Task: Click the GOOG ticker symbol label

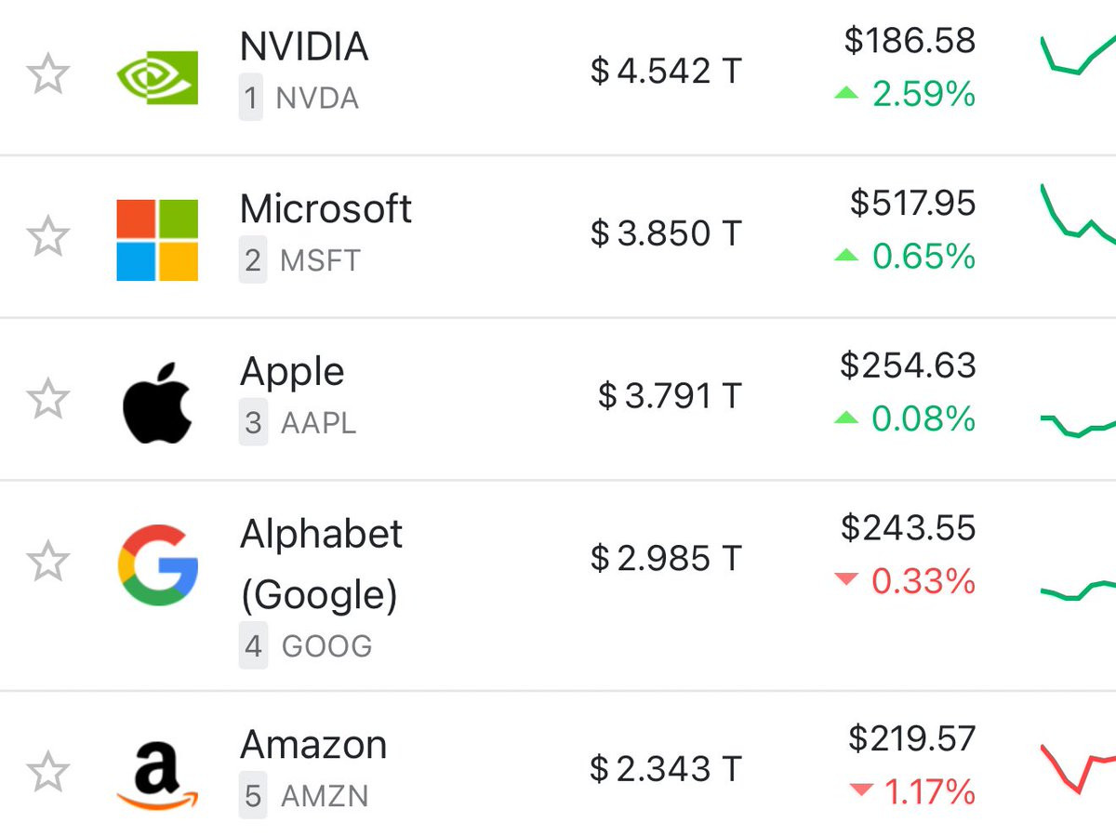Action: point(326,646)
